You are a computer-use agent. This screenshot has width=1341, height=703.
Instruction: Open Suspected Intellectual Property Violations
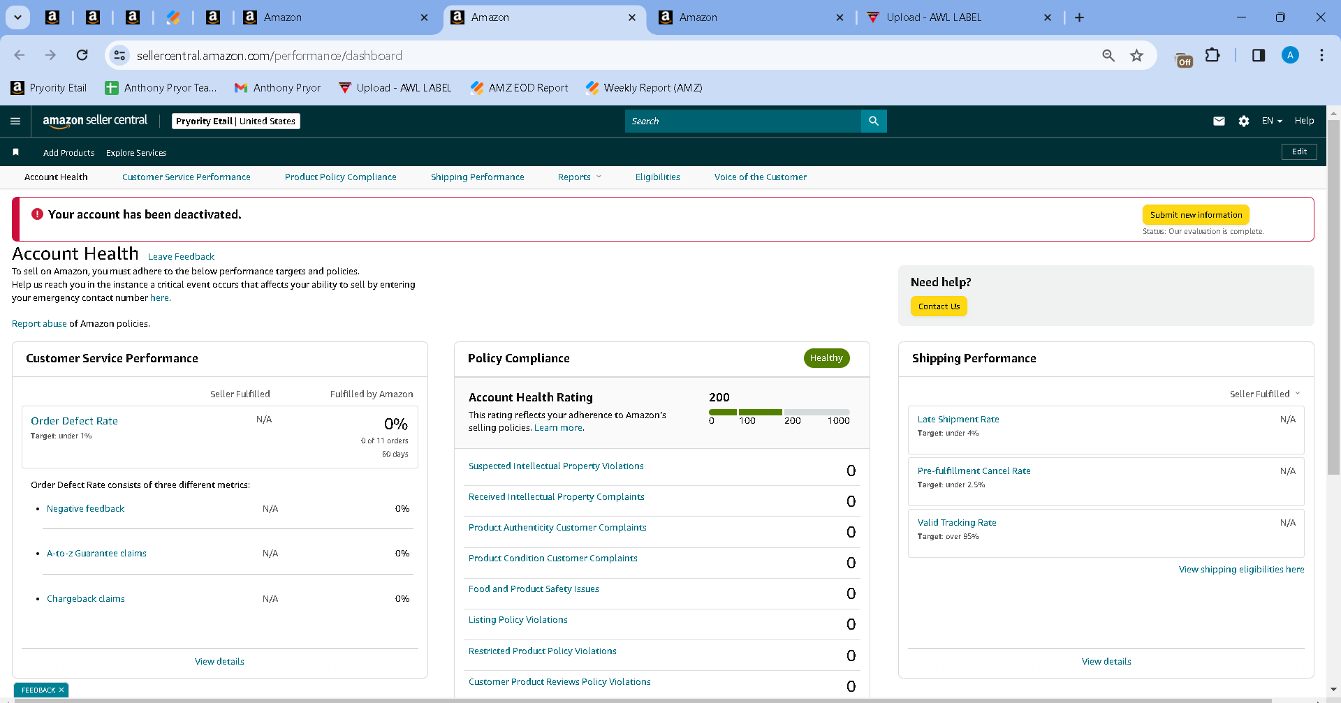pyautogui.click(x=556, y=466)
